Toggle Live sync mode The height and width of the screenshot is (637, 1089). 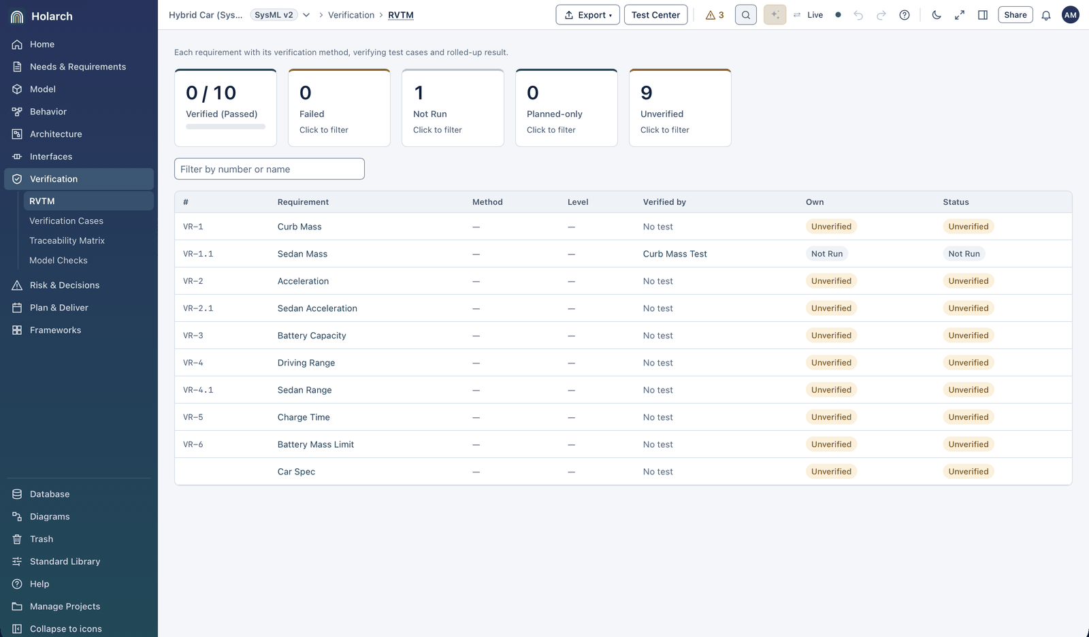[x=808, y=15]
